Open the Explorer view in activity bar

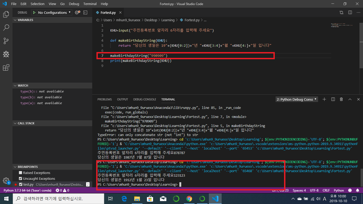pos(6,14)
